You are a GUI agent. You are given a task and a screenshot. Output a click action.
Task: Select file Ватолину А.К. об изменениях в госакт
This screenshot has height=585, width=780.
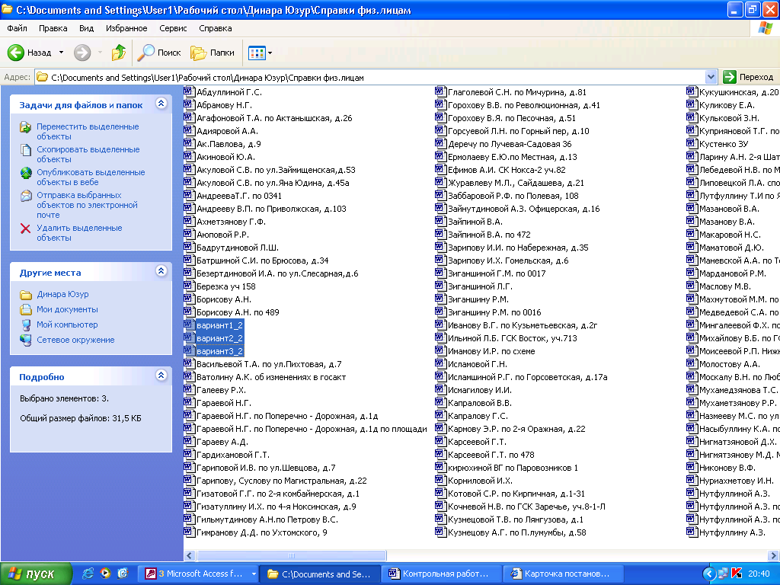coord(271,377)
